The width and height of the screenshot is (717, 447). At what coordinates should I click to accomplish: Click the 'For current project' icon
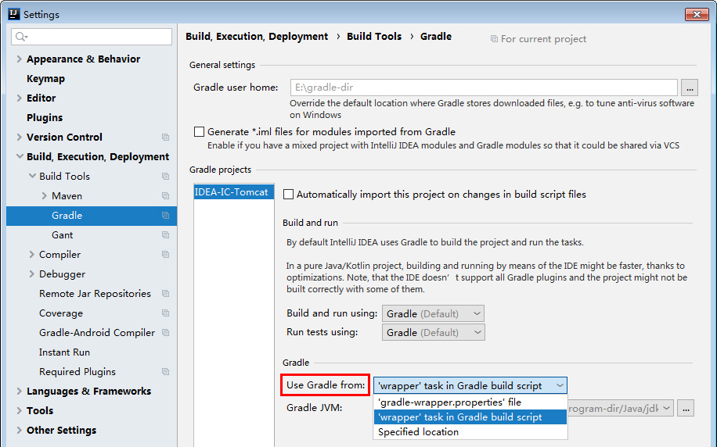tap(494, 39)
